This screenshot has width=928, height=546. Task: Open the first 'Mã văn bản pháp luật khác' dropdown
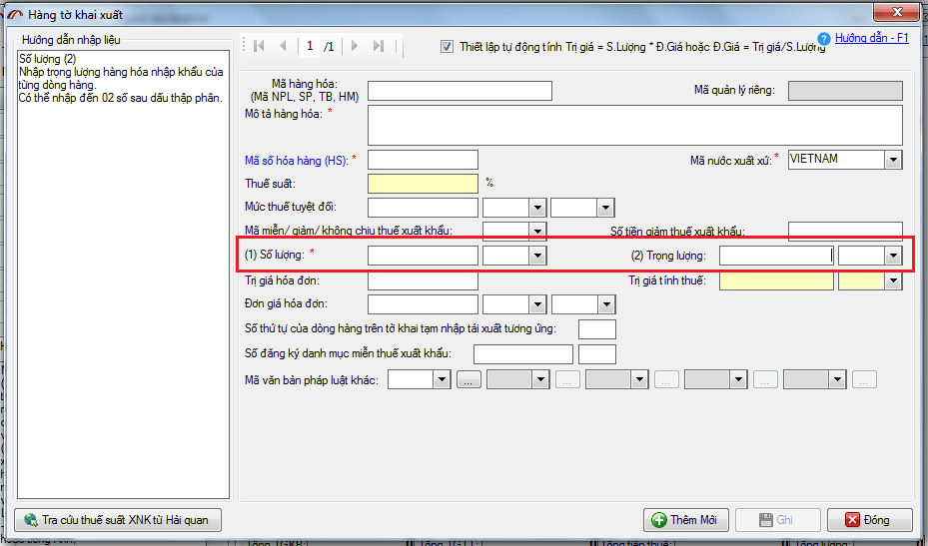click(x=441, y=379)
